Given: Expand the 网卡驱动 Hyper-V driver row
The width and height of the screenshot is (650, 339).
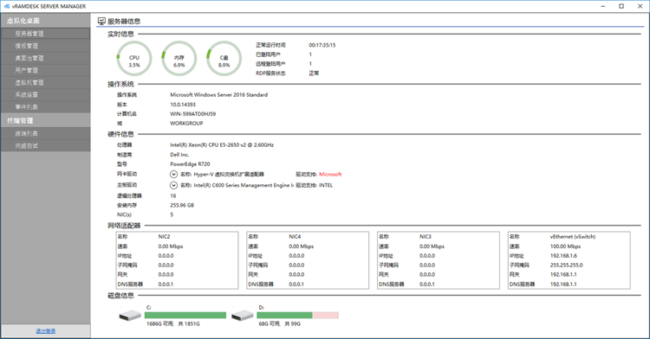Looking at the screenshot, I should click(173, 175).
